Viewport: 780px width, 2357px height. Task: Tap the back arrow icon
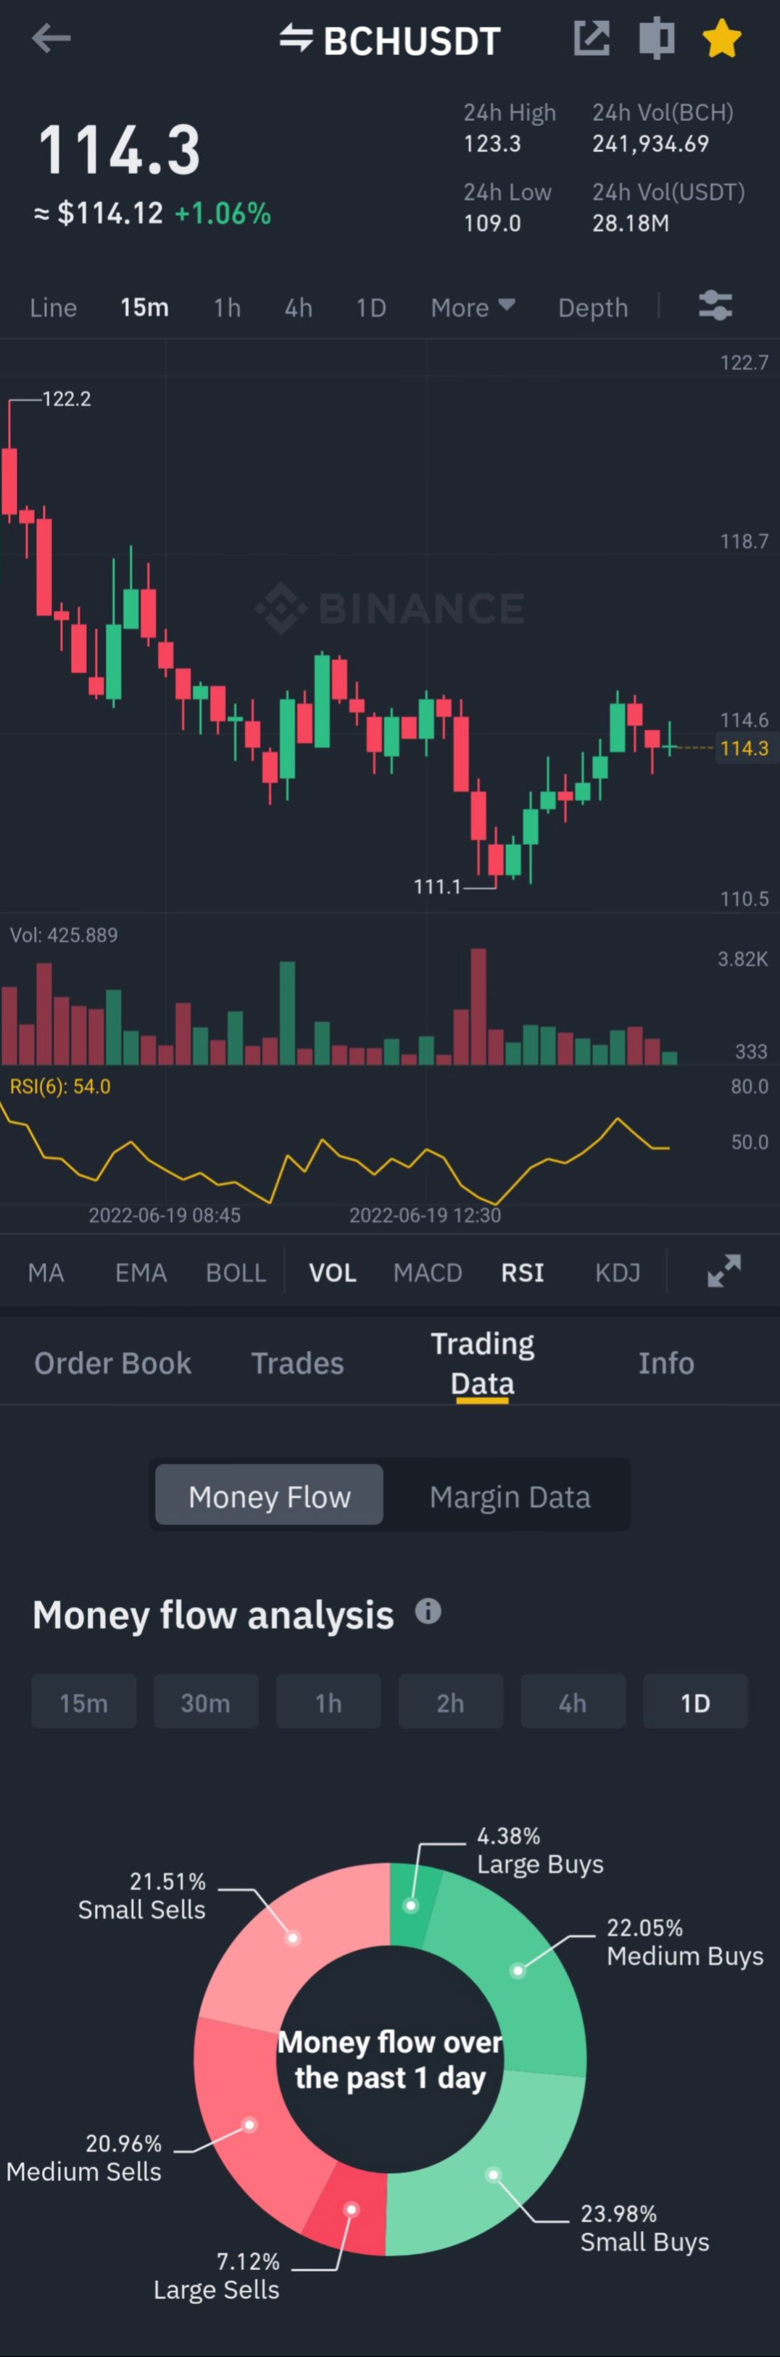51,38
